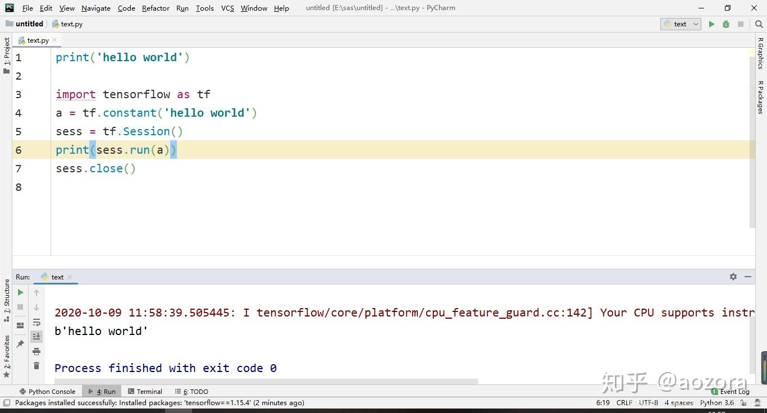Viewport: 767px width, 413px height.
Task: Open Run panel settings gear icon
Action: tap(733, 277)
